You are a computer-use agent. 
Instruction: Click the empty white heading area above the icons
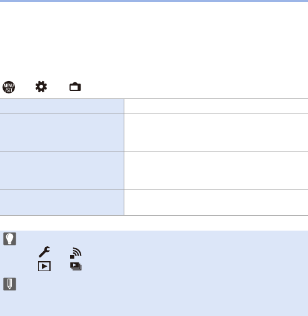(154, 41)
